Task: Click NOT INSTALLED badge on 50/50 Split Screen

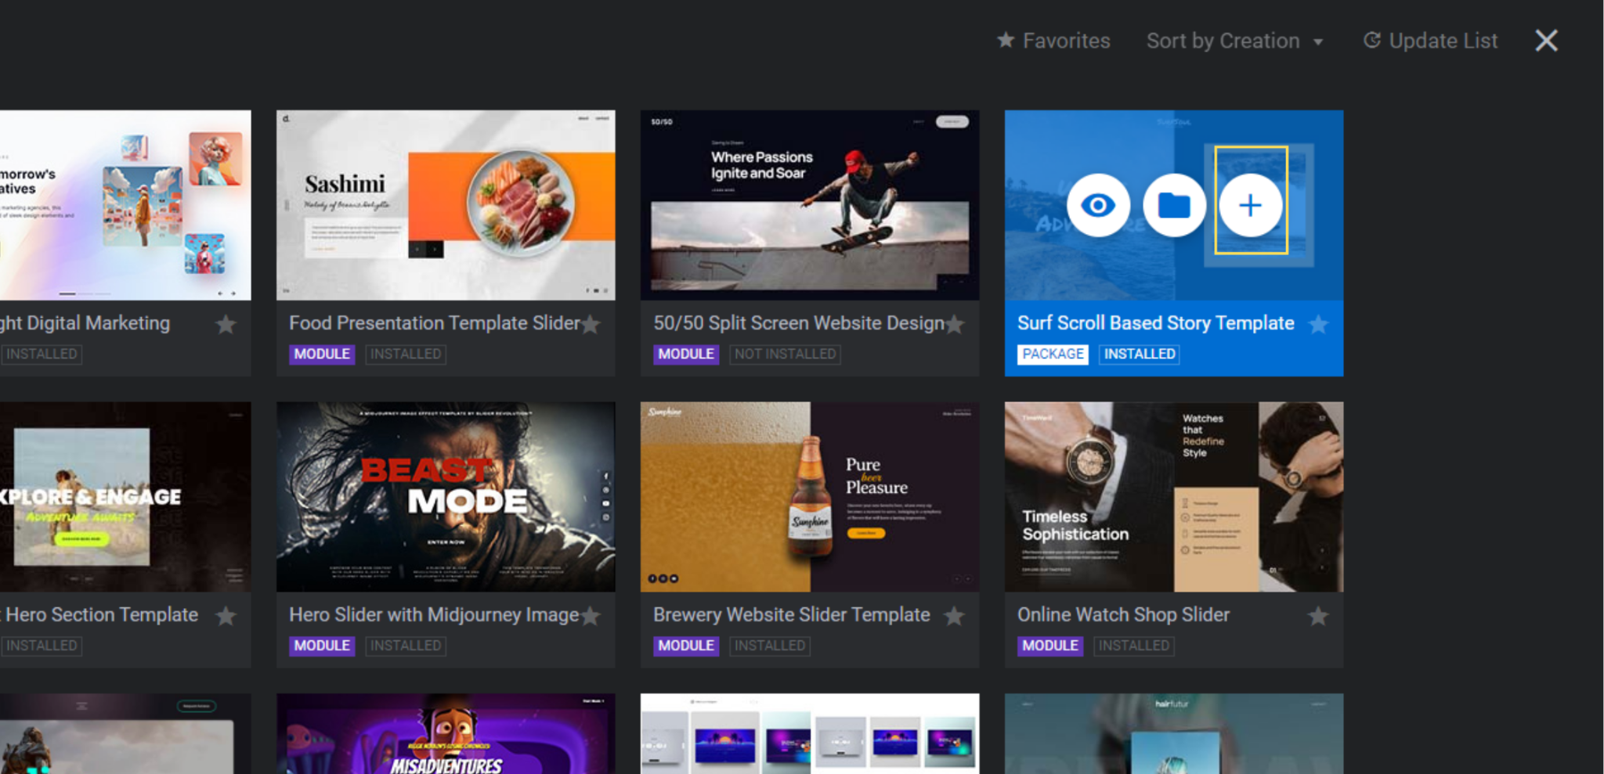Action: pos(785,354)
